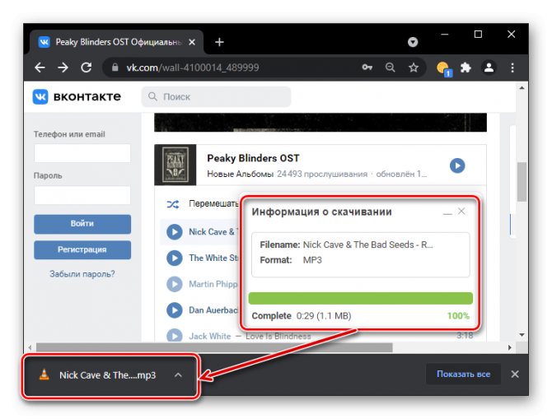The height and width of the screenshot is (419, 552).
Task: Reload the page with the refresh icon
Action: coord(87,68)
